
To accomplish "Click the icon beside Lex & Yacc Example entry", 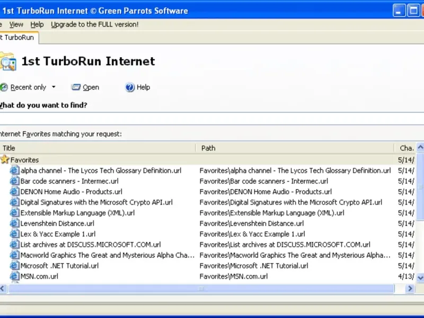I will click(x=14, y=234).
